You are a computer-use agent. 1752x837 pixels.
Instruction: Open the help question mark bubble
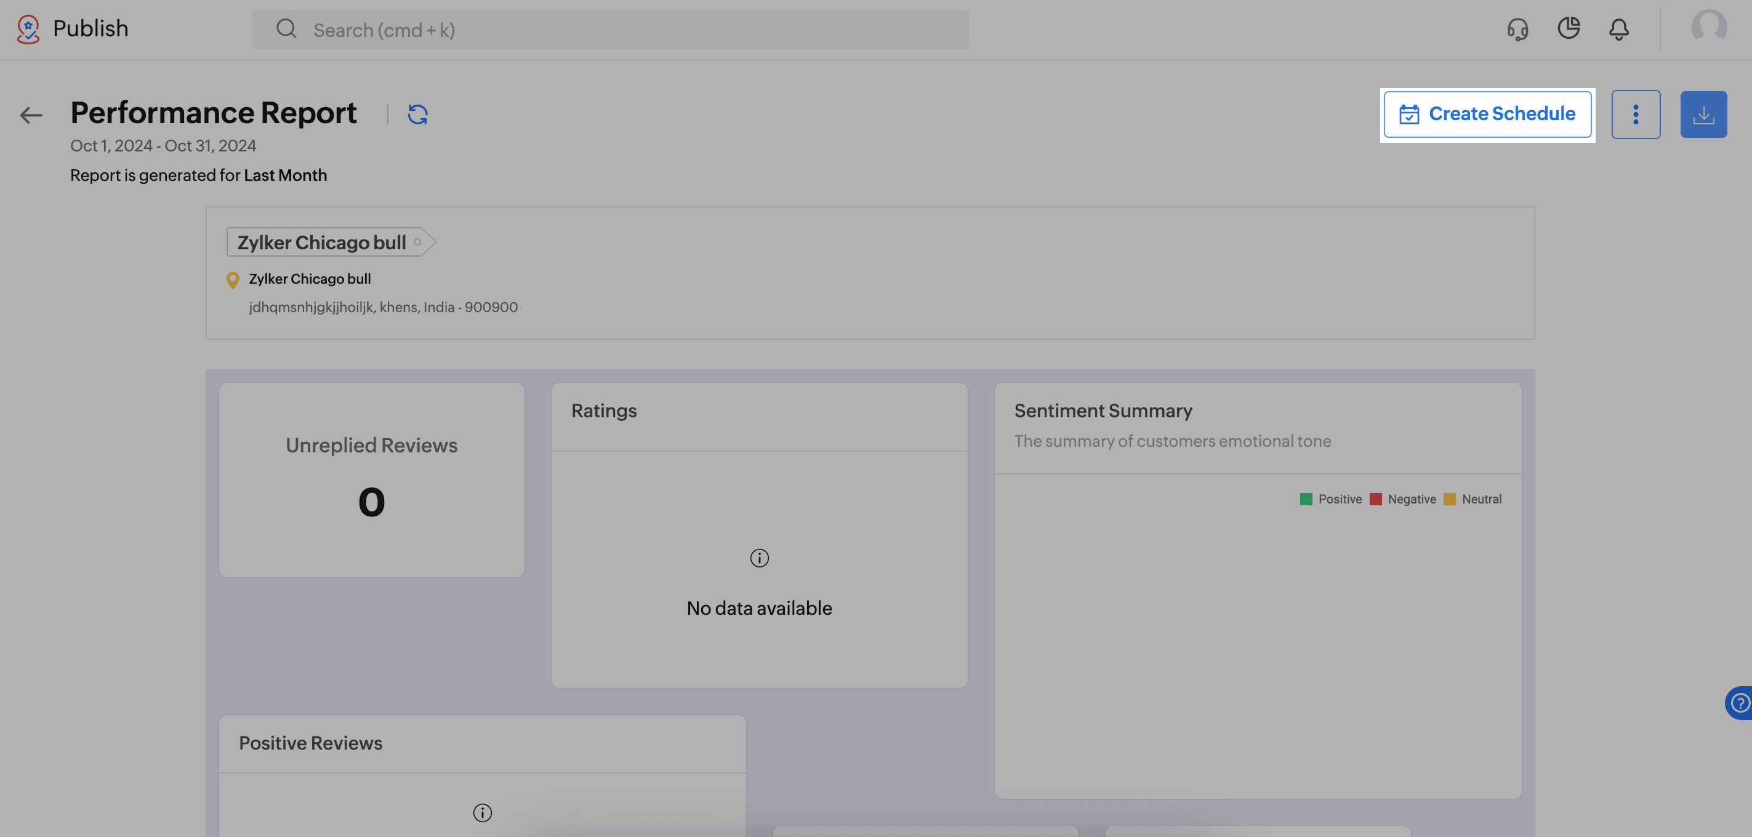1739,702
